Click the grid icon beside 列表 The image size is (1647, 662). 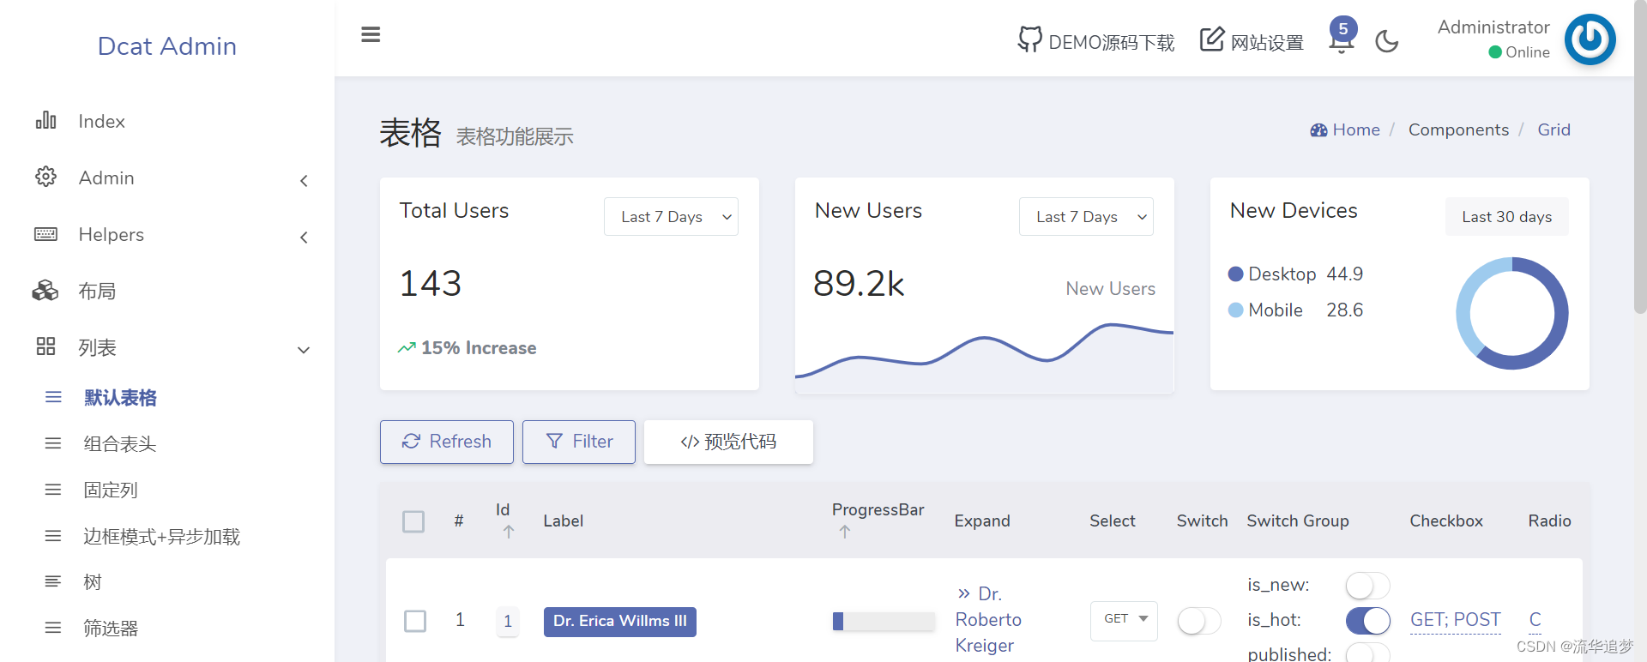click(45, 346)
